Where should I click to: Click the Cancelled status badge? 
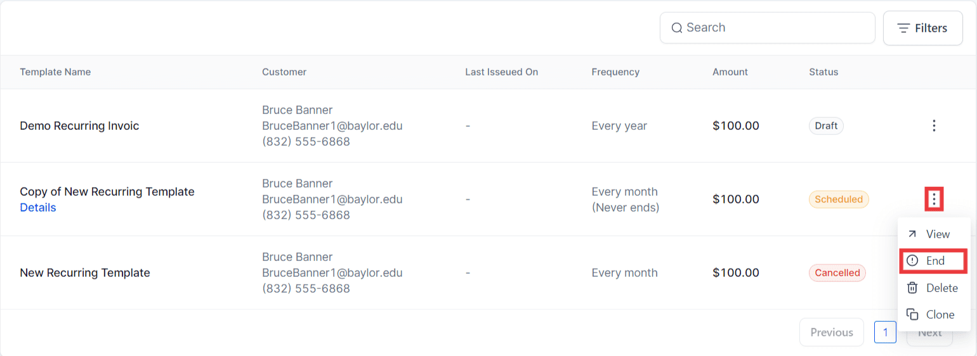click(x=837, y=273)
